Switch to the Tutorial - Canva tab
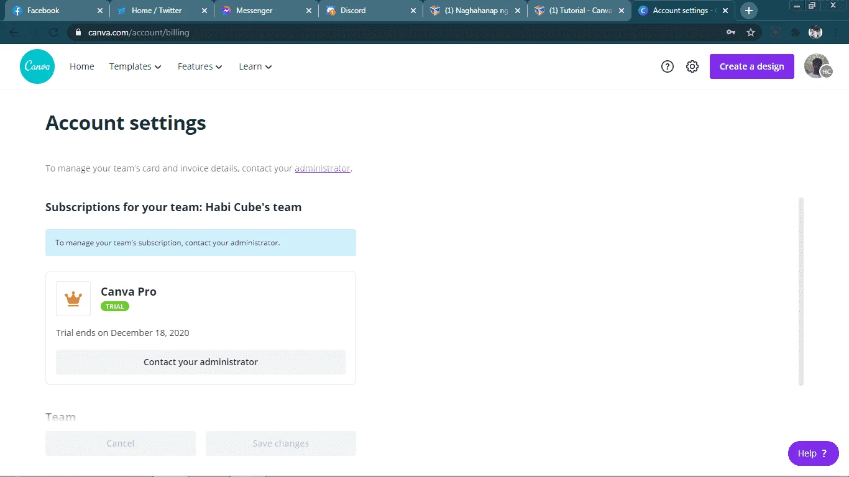849x477 pixels. tap(579, 11)
